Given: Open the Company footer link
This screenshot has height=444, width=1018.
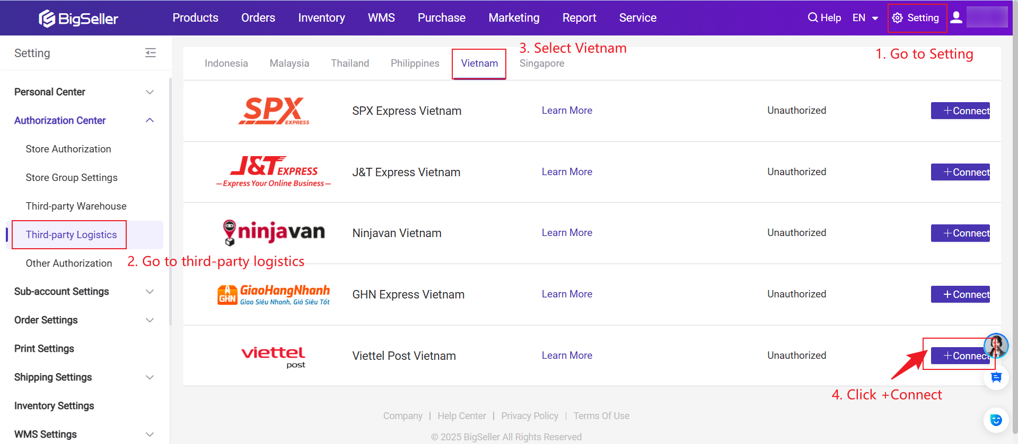Looking at the screenshot, I should tap(403, 416).
